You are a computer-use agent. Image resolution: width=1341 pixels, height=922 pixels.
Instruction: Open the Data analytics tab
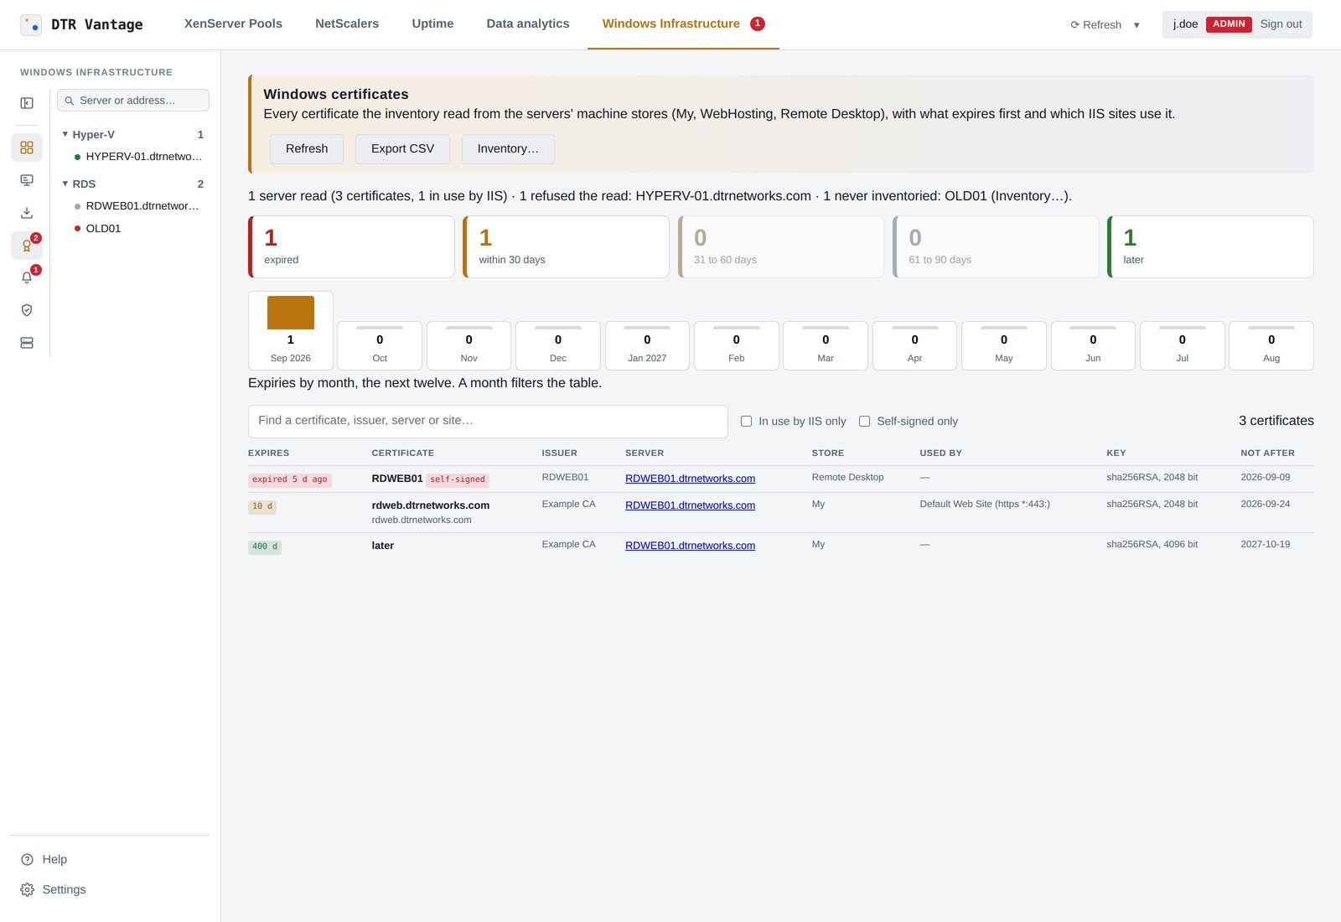pos(528,23)
